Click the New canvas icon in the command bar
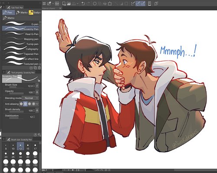This screenshot has width=217, height=173. [x=64, y=3]
